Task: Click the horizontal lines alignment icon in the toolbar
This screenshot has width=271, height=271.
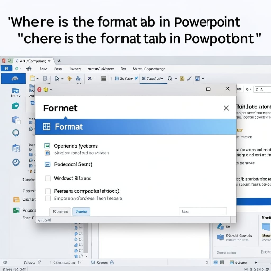Action: [104, 78]
